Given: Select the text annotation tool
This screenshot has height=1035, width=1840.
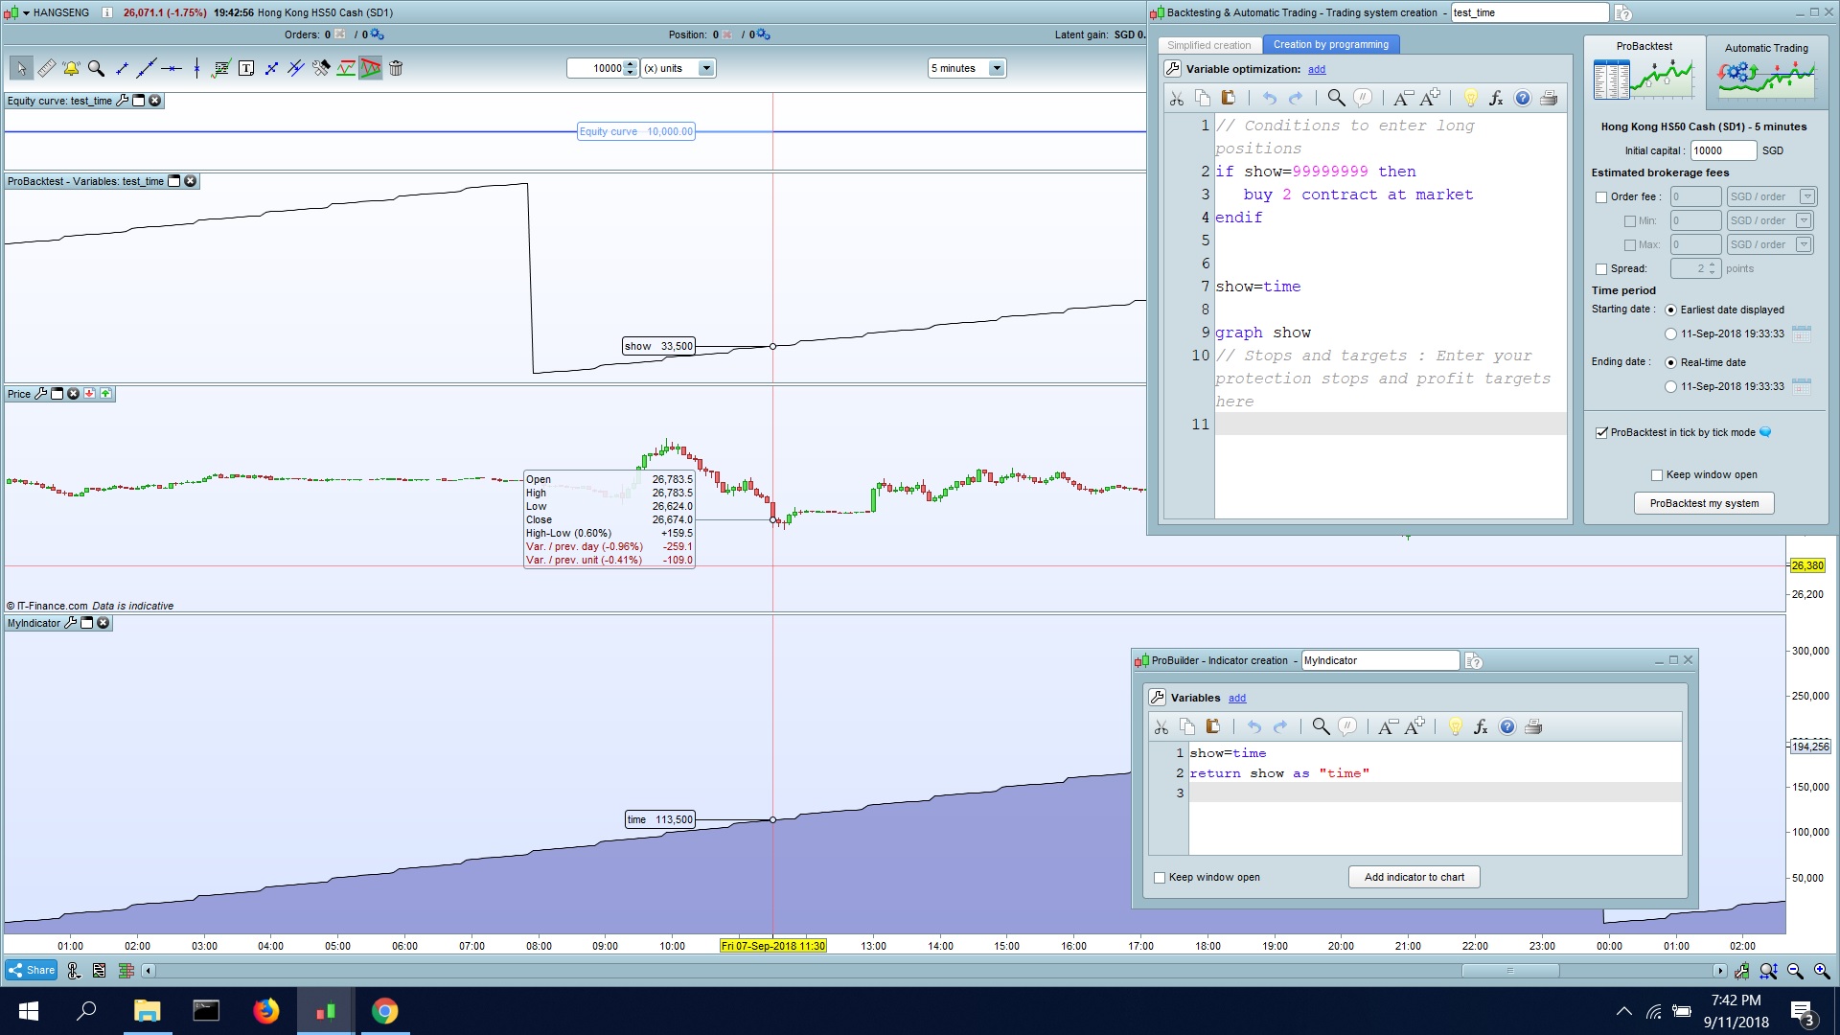Looking at the screenshot, I should pyautogui.click(x=246, y=68).
